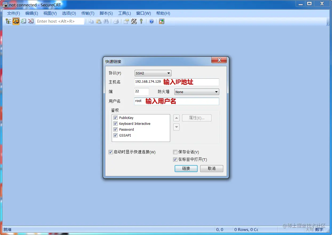This screenshot has height=235, width=332.
Task: Click the SecureCRT app icon in title bar
Action: (5, 5)
